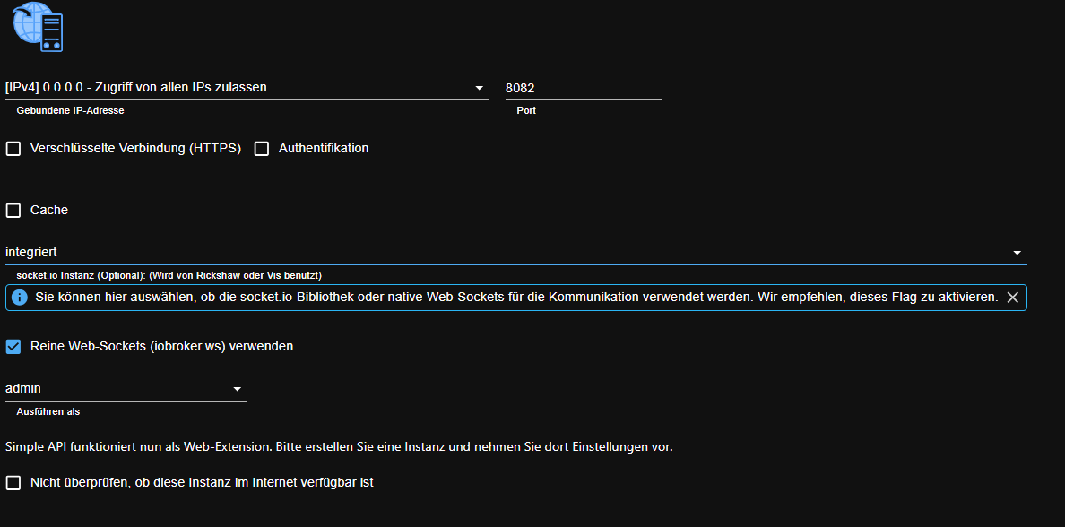Image resolution: width=1065 pixels, height=527 pixels.
Task: Turn on the Cache checkbox
Action: coord(13,211)
